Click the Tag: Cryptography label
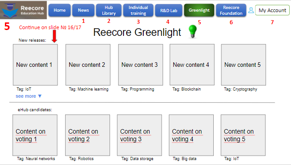The width and height of the screenshot is (291, 165). (x=241, y=89)
